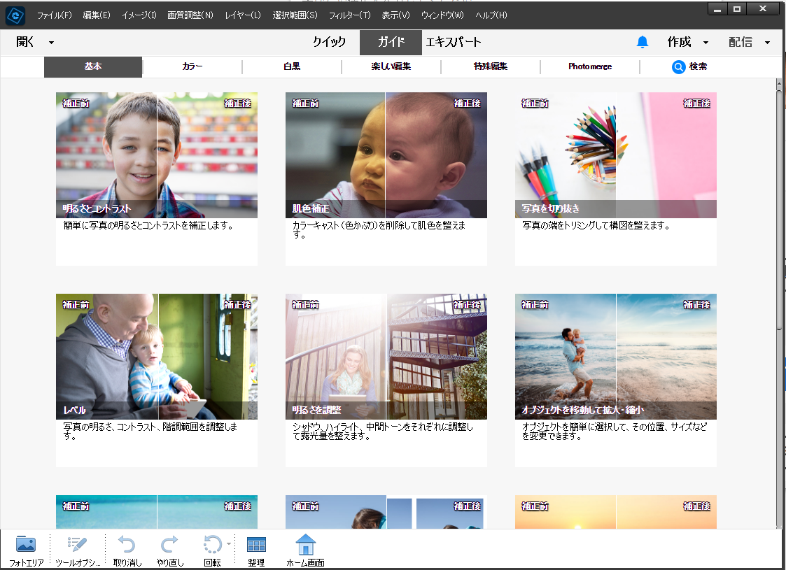Open the 肌色補正 guided edit thumbnail
The image size is (786, 570).
coord(386,155)
